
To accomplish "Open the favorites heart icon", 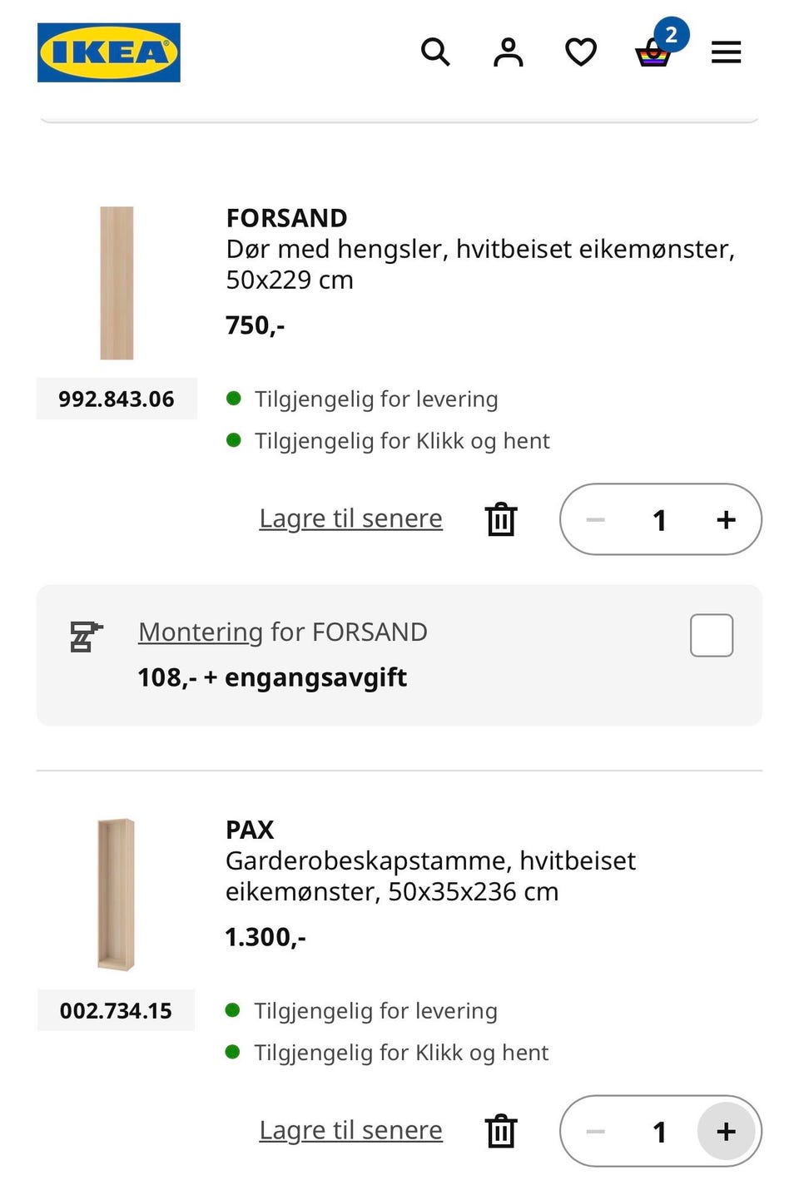I will tap(581, 52).
